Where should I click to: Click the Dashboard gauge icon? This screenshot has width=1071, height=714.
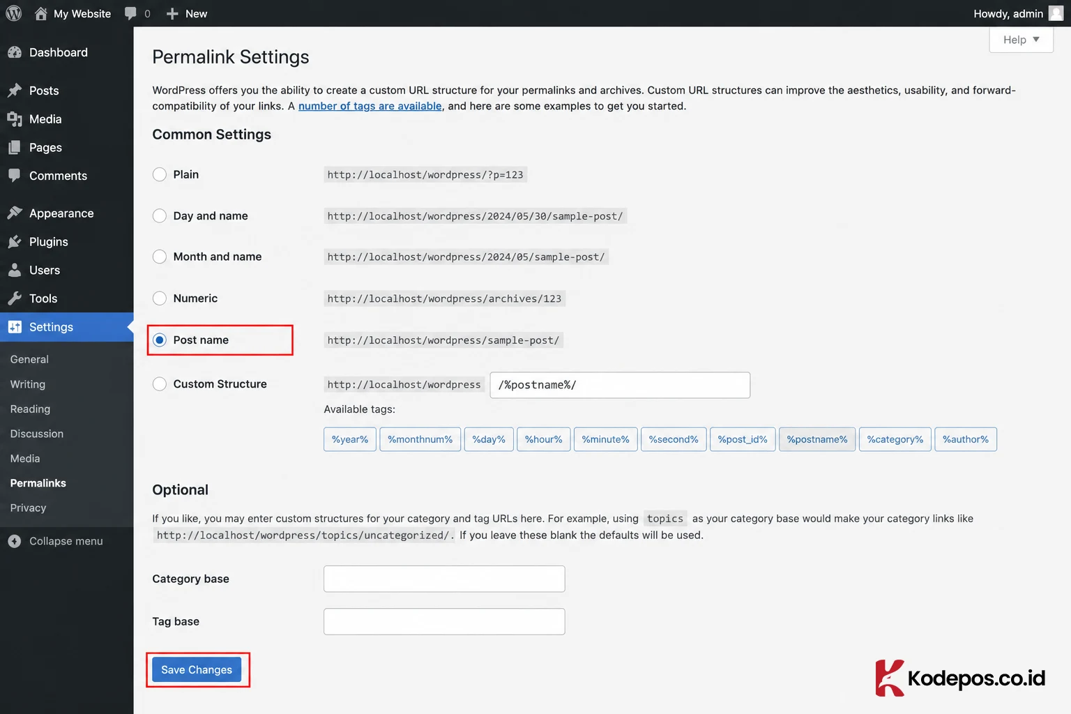[15, 52]
